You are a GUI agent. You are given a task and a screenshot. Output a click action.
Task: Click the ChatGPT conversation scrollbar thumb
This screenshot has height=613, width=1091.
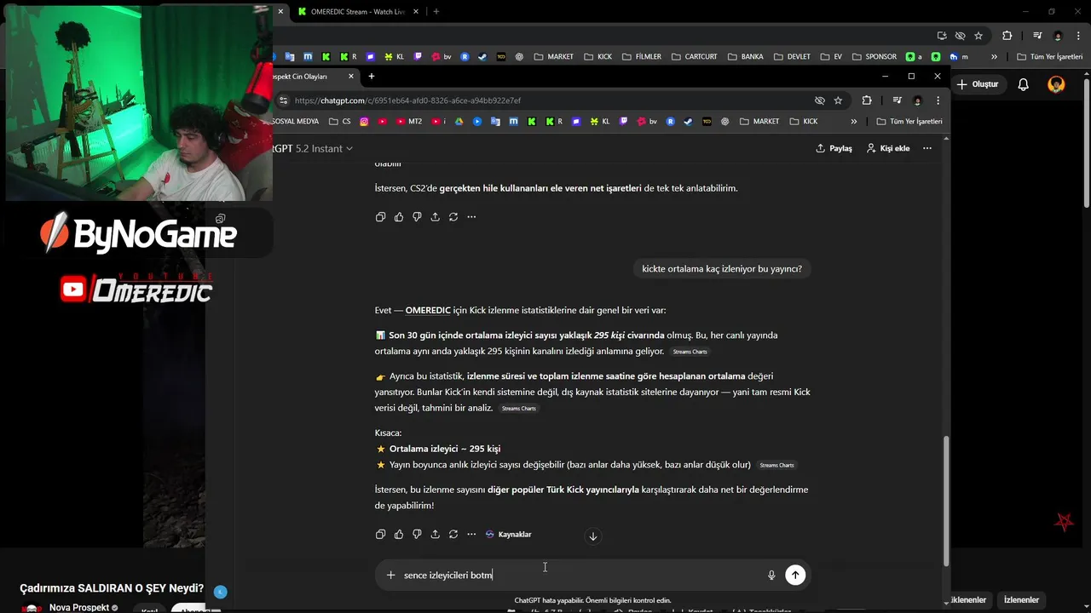[x=945, y=501]
